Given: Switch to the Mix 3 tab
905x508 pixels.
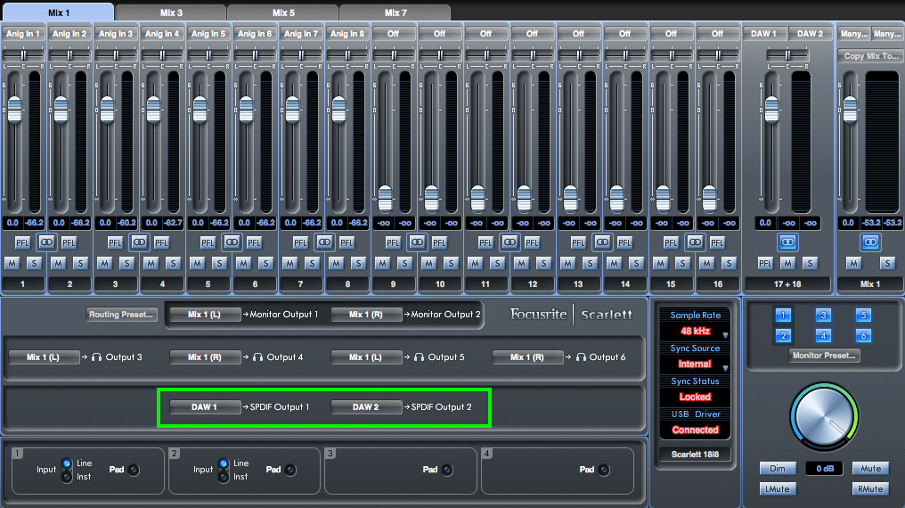Looking at the screenshot, I should [x=171, y=12].
